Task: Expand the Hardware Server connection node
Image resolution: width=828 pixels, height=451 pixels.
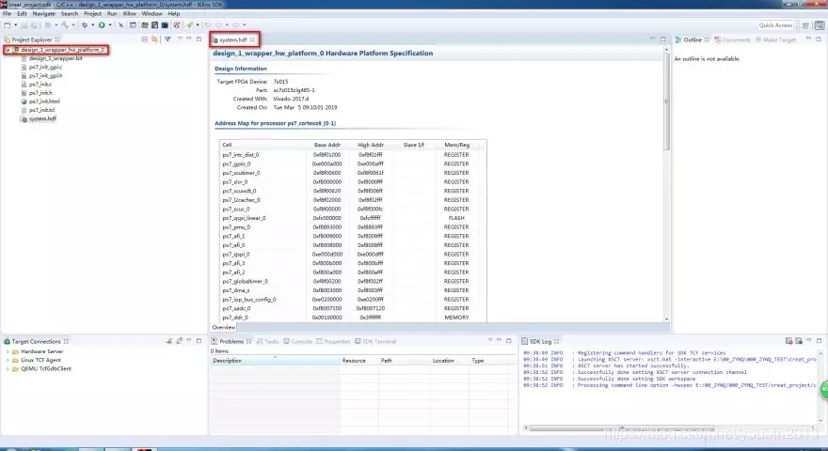Action: pyautogui.click(x=7, y=351)
